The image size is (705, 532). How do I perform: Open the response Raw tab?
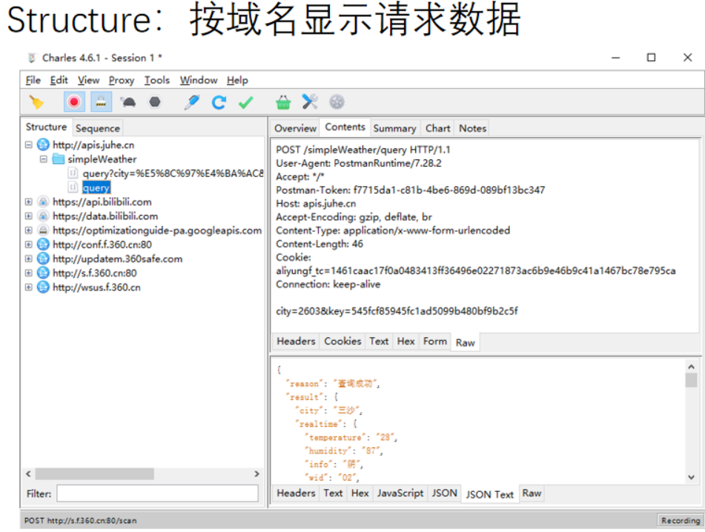[x=532, y=493]
